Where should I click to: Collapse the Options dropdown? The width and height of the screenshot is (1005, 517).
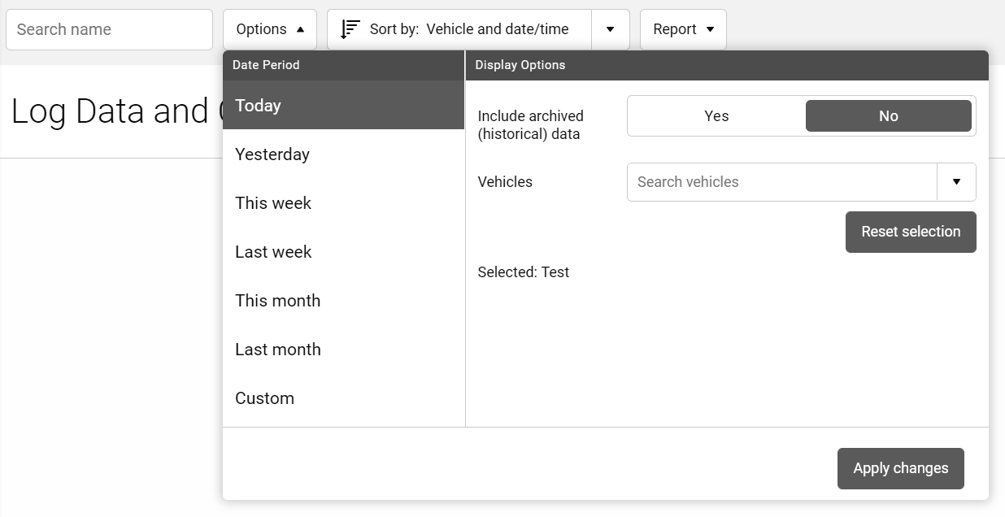click(x=270, y=29)
